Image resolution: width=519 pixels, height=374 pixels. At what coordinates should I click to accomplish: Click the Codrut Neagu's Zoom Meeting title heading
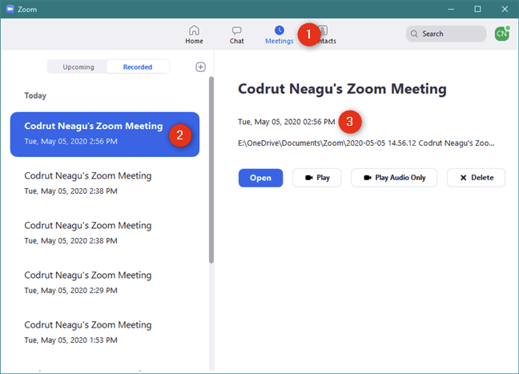pos(342,89)
